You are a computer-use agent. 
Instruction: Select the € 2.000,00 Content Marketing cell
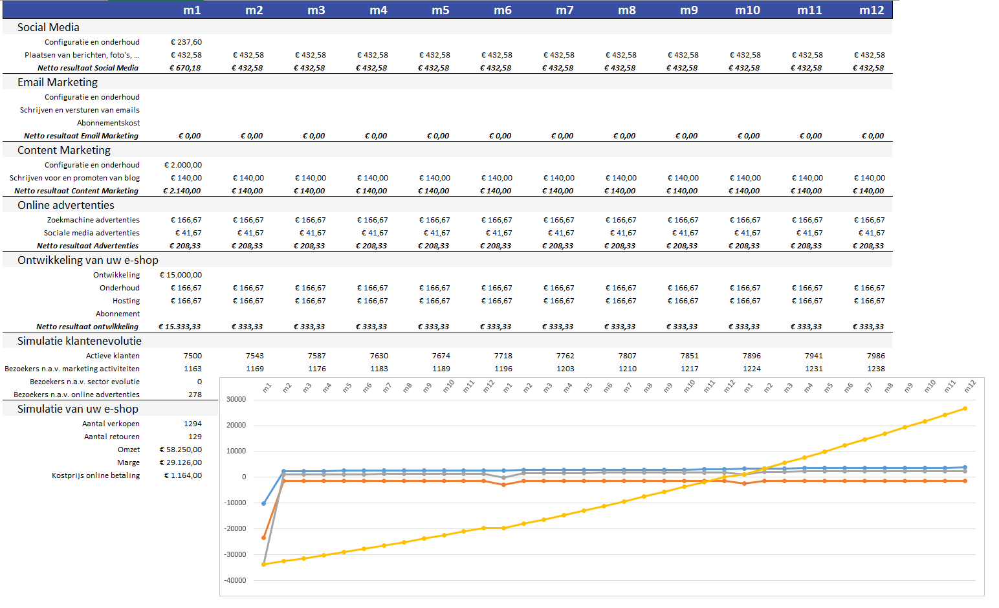click(x=183, y=165)
